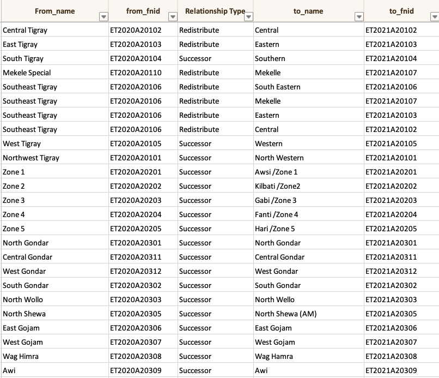Expand the Relationship Type filter dropdown
This screenshot has height=378, width=439.
click(248, 17)
